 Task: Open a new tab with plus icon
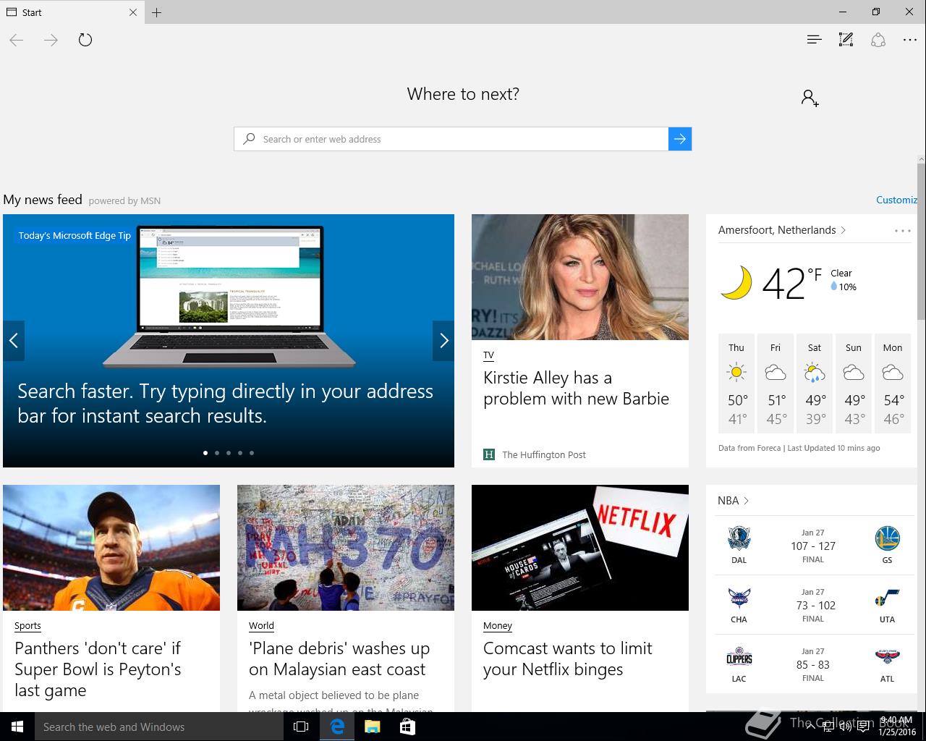156,12
